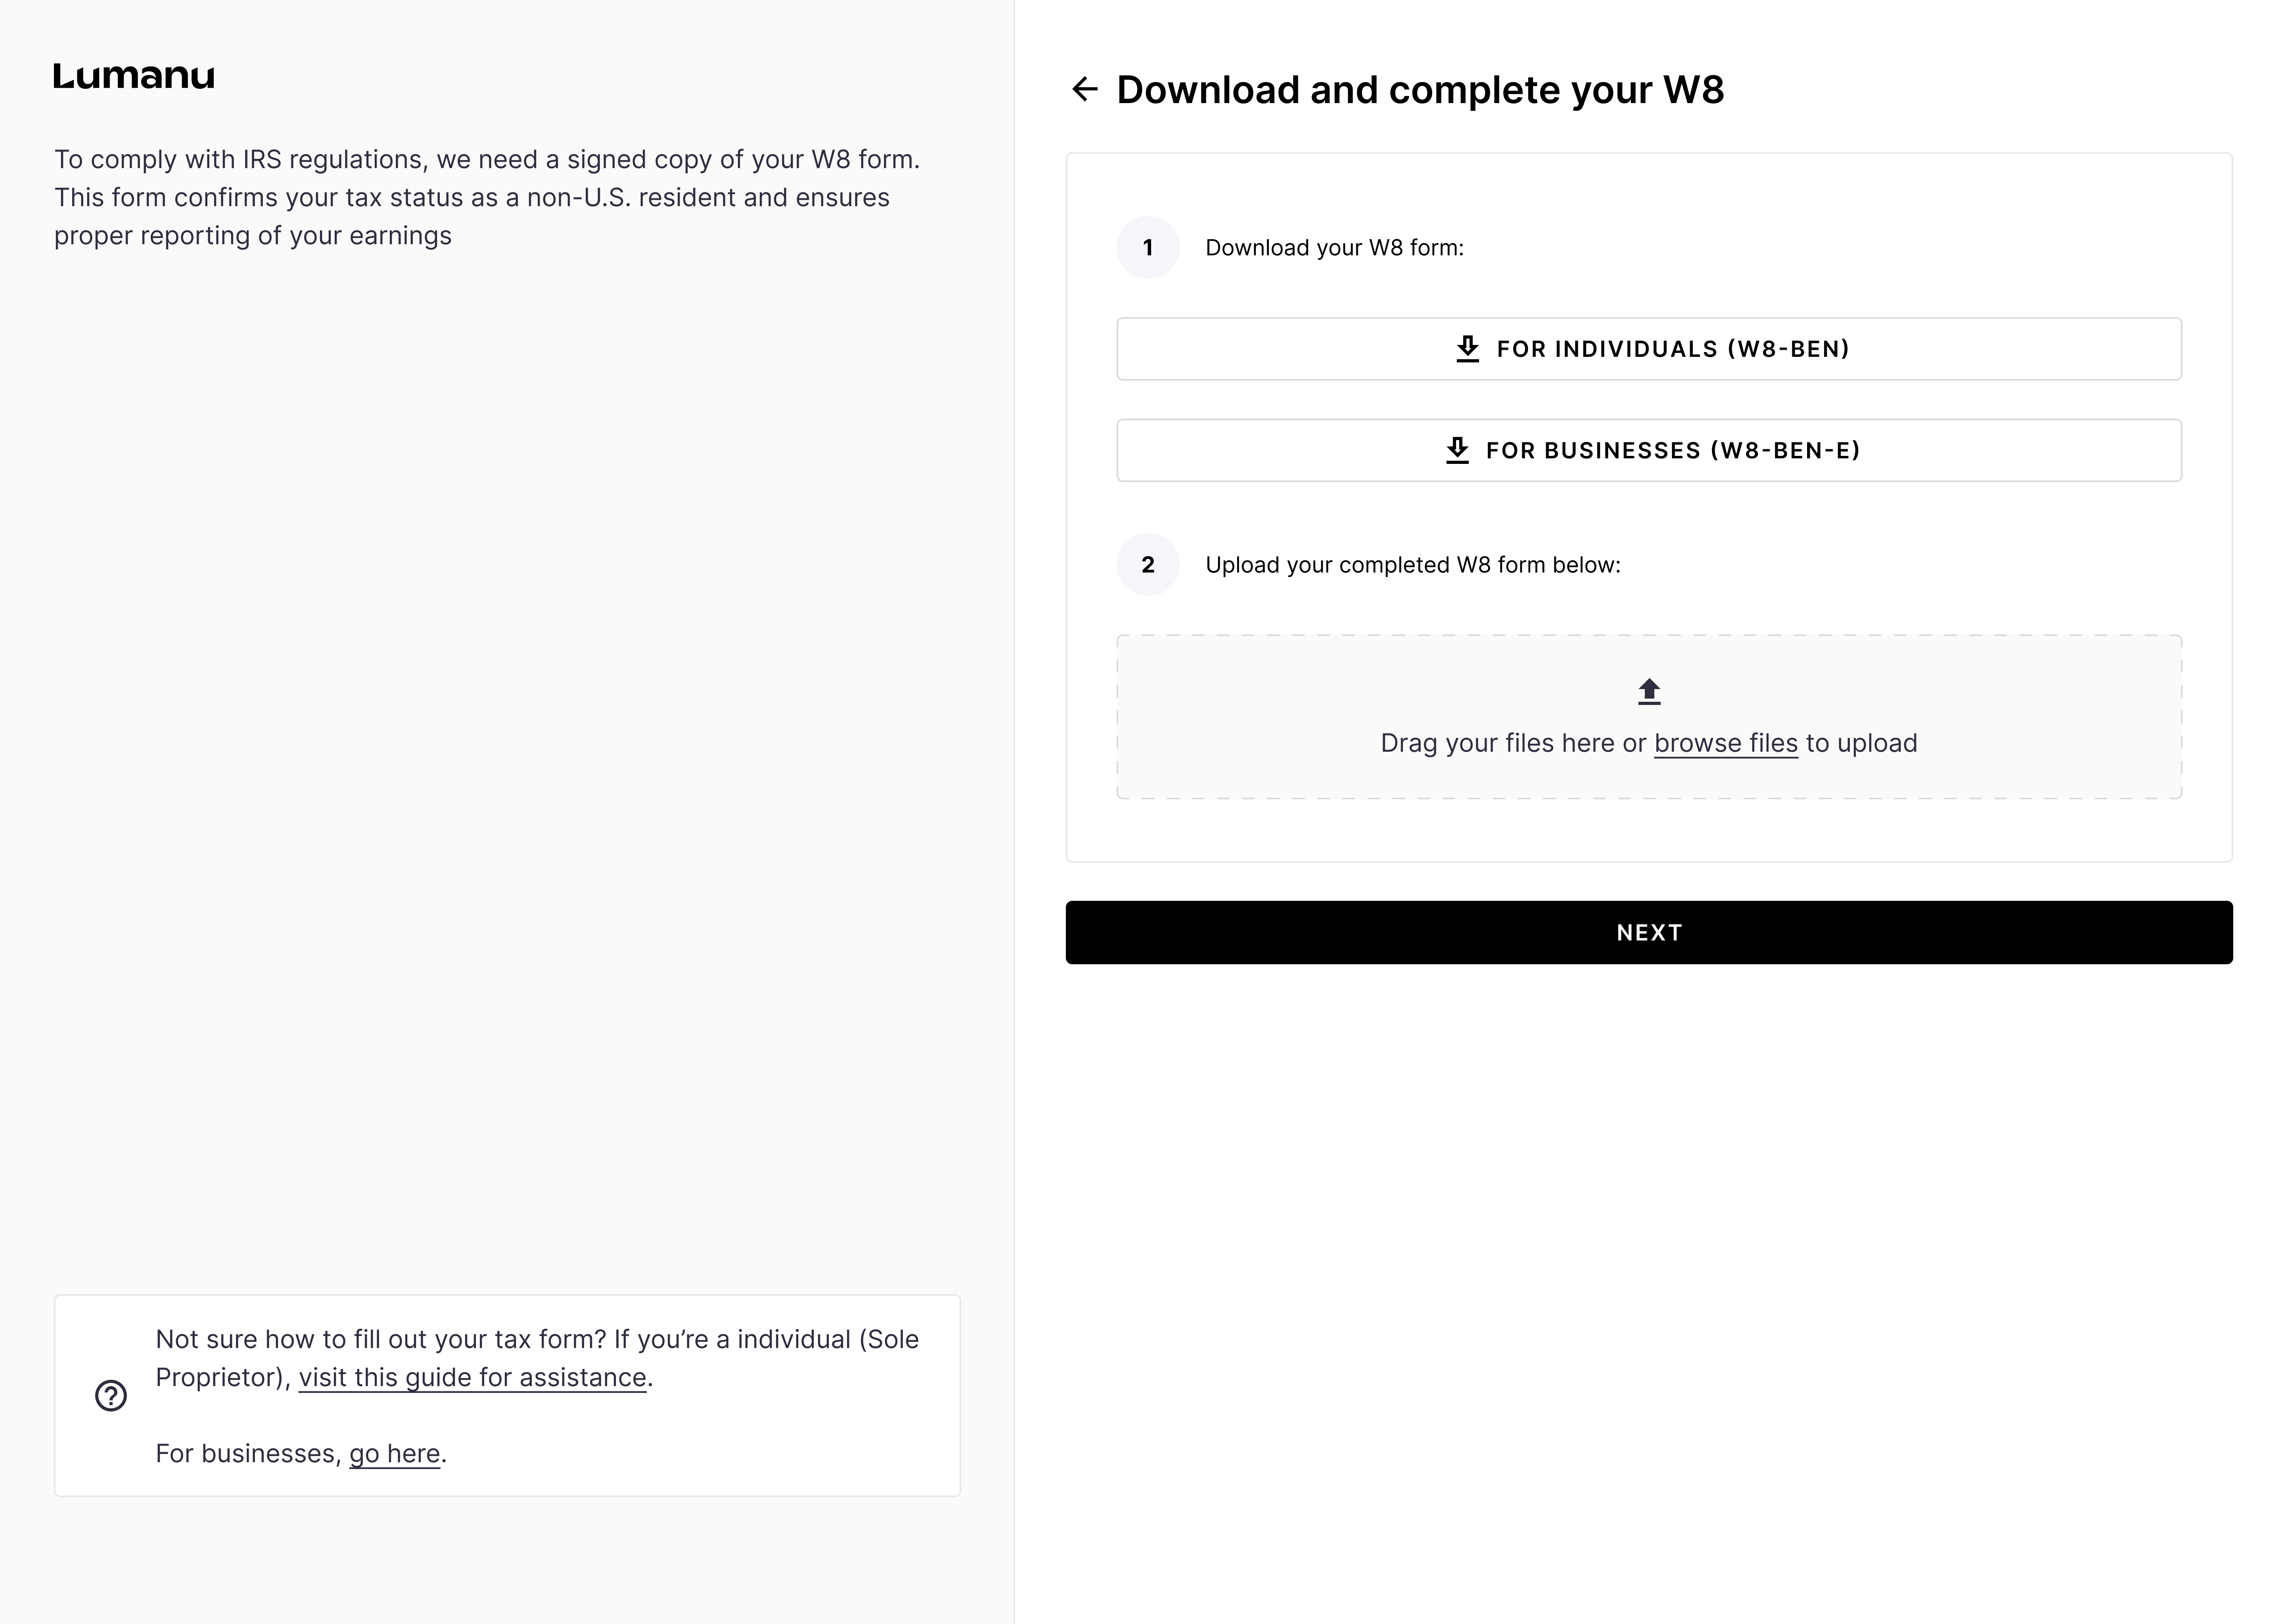Viewport: 2284px width, 1624px height.
Task: Click the download icon for individuals form
Action: pos(1467,349)
